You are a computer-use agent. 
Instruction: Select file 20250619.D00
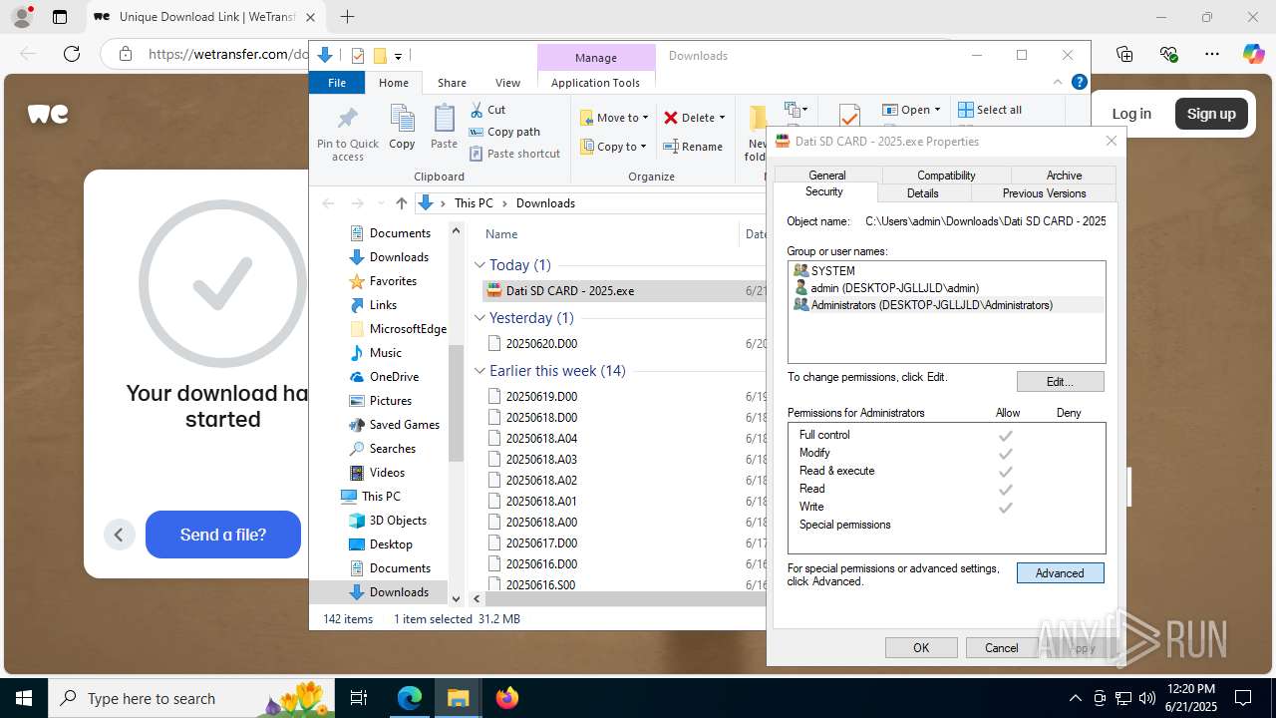(x=541, y=397)
